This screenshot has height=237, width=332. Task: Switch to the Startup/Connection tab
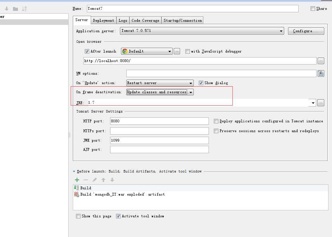coord(183,20)
